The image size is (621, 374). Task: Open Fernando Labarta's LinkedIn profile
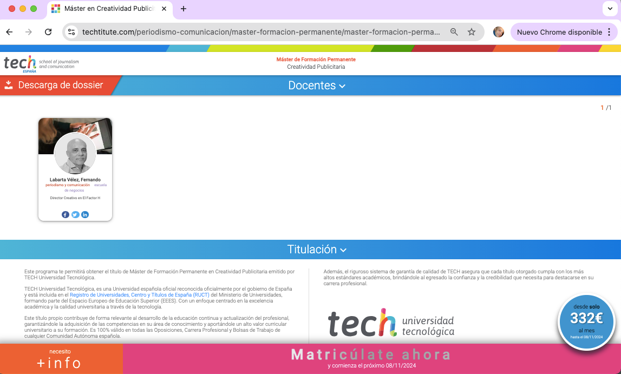click(85, 214)
